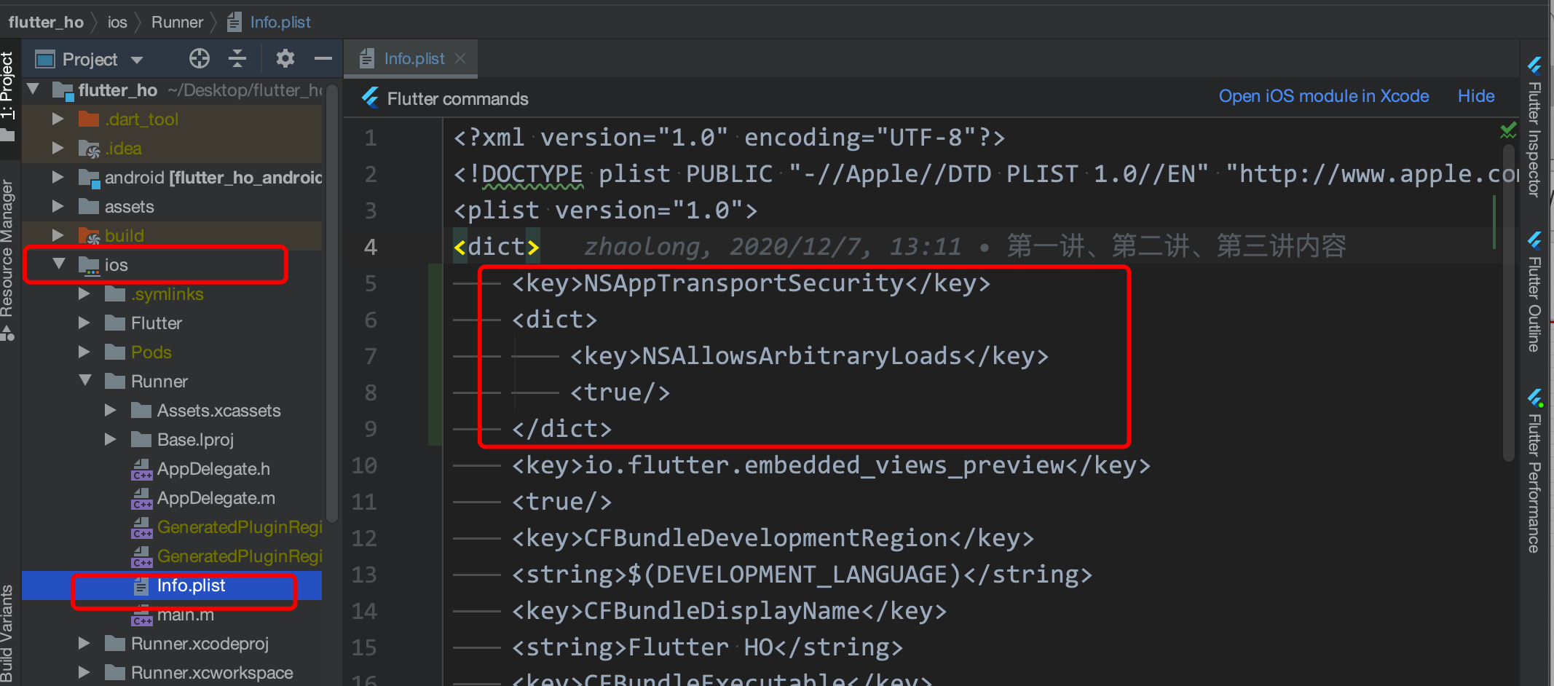Open Project panel settings gear
Viewport: 1554px width, 686px height.
pos(285,58)
